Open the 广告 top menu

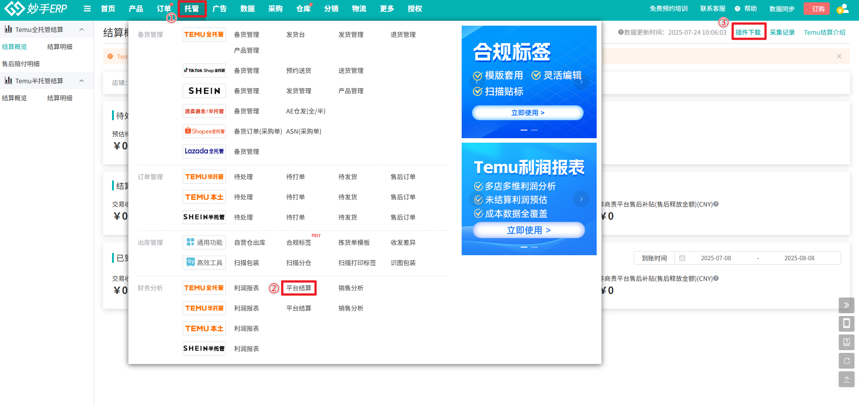(x=220, y=9)
